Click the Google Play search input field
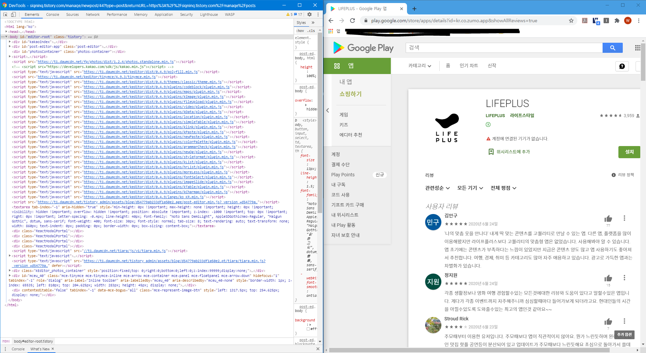This screenshot has height=353, width=646. (x=504, y=48)
